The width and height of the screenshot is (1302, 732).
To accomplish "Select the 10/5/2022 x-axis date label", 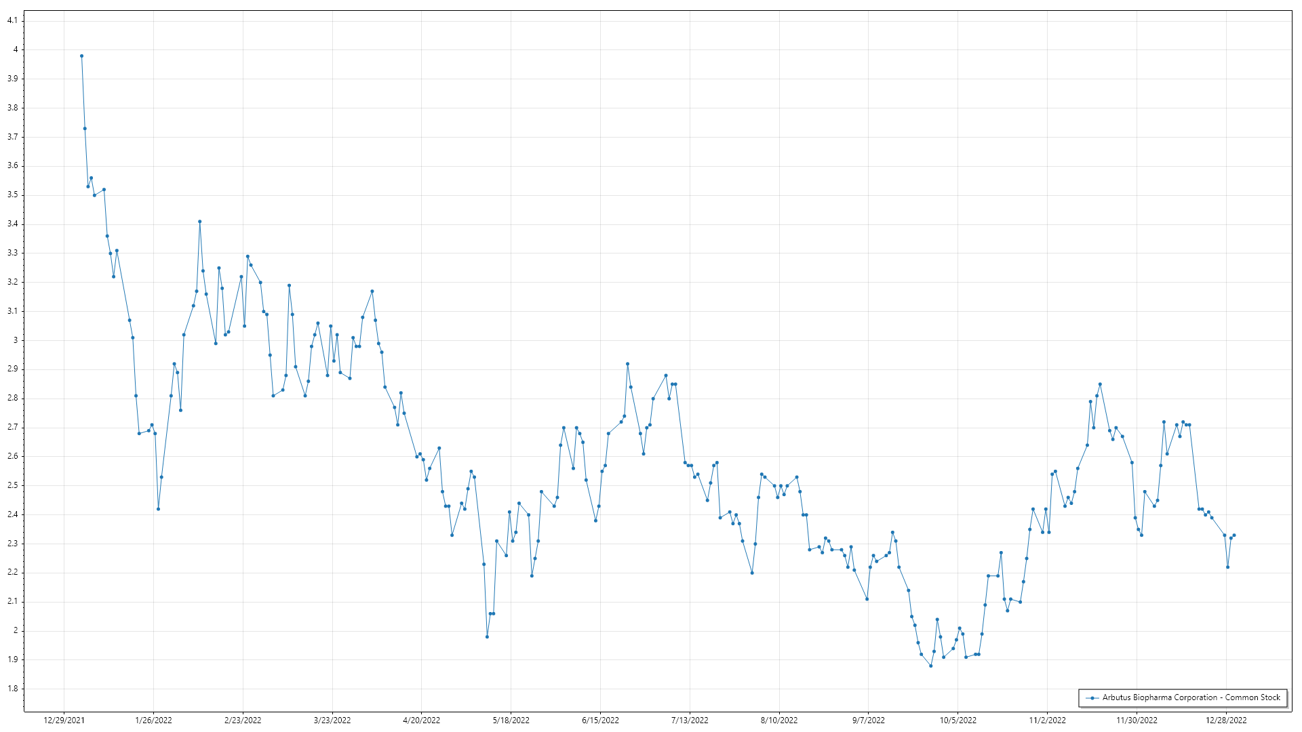I will pyautogui.click(x=958, y=720).
